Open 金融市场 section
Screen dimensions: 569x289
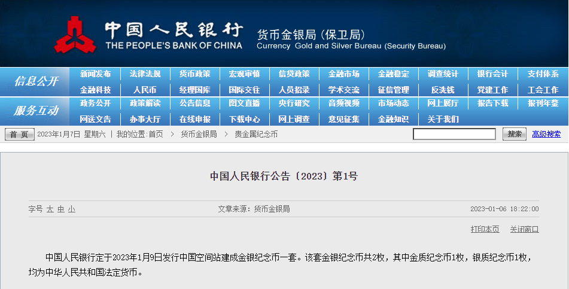click(x=343, y=74)
